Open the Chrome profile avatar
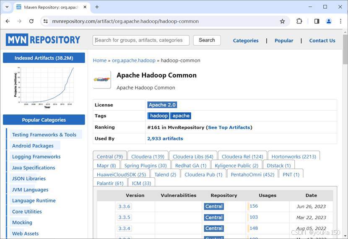 coord(329,21)
